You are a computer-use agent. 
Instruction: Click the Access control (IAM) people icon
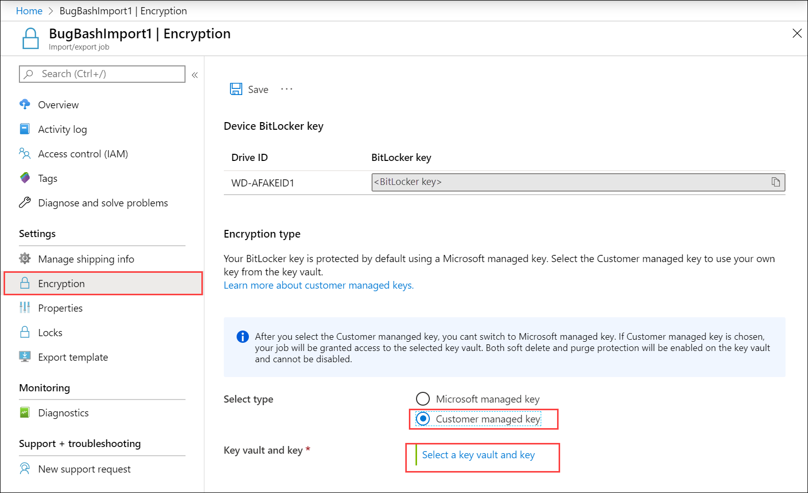tap(25, 153)
